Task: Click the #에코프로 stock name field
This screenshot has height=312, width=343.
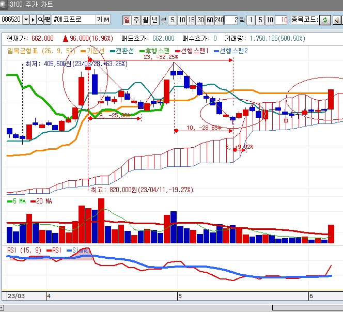Action: pos(73,20)
